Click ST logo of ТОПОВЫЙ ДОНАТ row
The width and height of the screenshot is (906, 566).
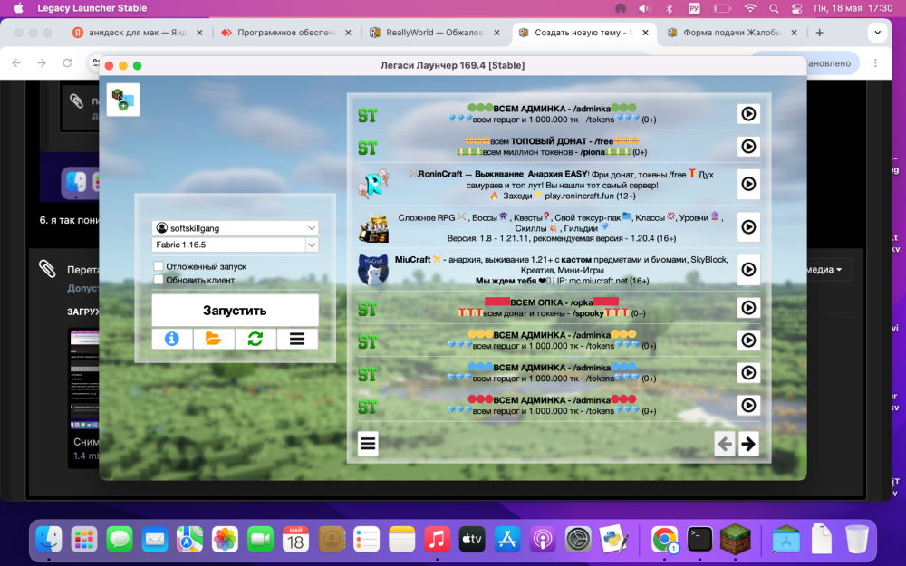[x=368, y=149]
